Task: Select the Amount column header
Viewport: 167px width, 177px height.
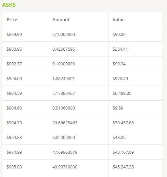Action: pos(61,20)
